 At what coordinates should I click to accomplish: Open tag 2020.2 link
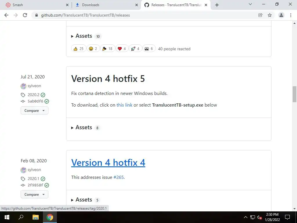34,95
